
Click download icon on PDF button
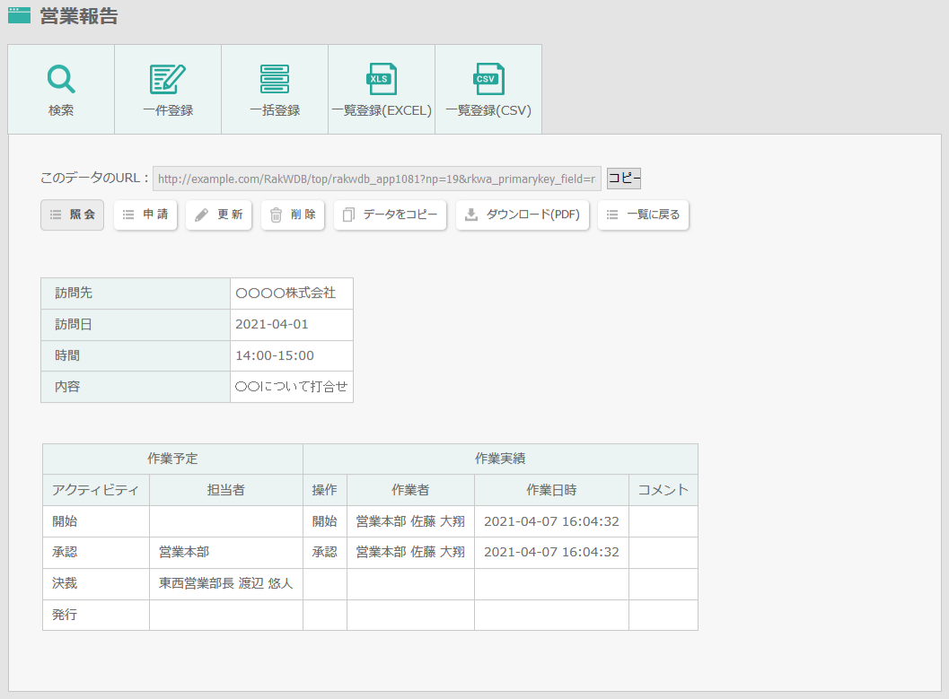(470, 214)
